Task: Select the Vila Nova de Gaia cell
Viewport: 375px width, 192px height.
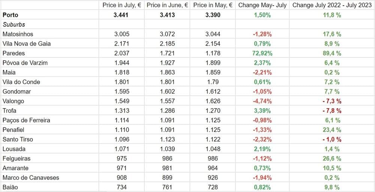Action: click(26, 44)
